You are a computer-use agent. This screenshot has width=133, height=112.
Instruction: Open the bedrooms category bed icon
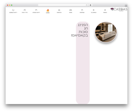25,10
